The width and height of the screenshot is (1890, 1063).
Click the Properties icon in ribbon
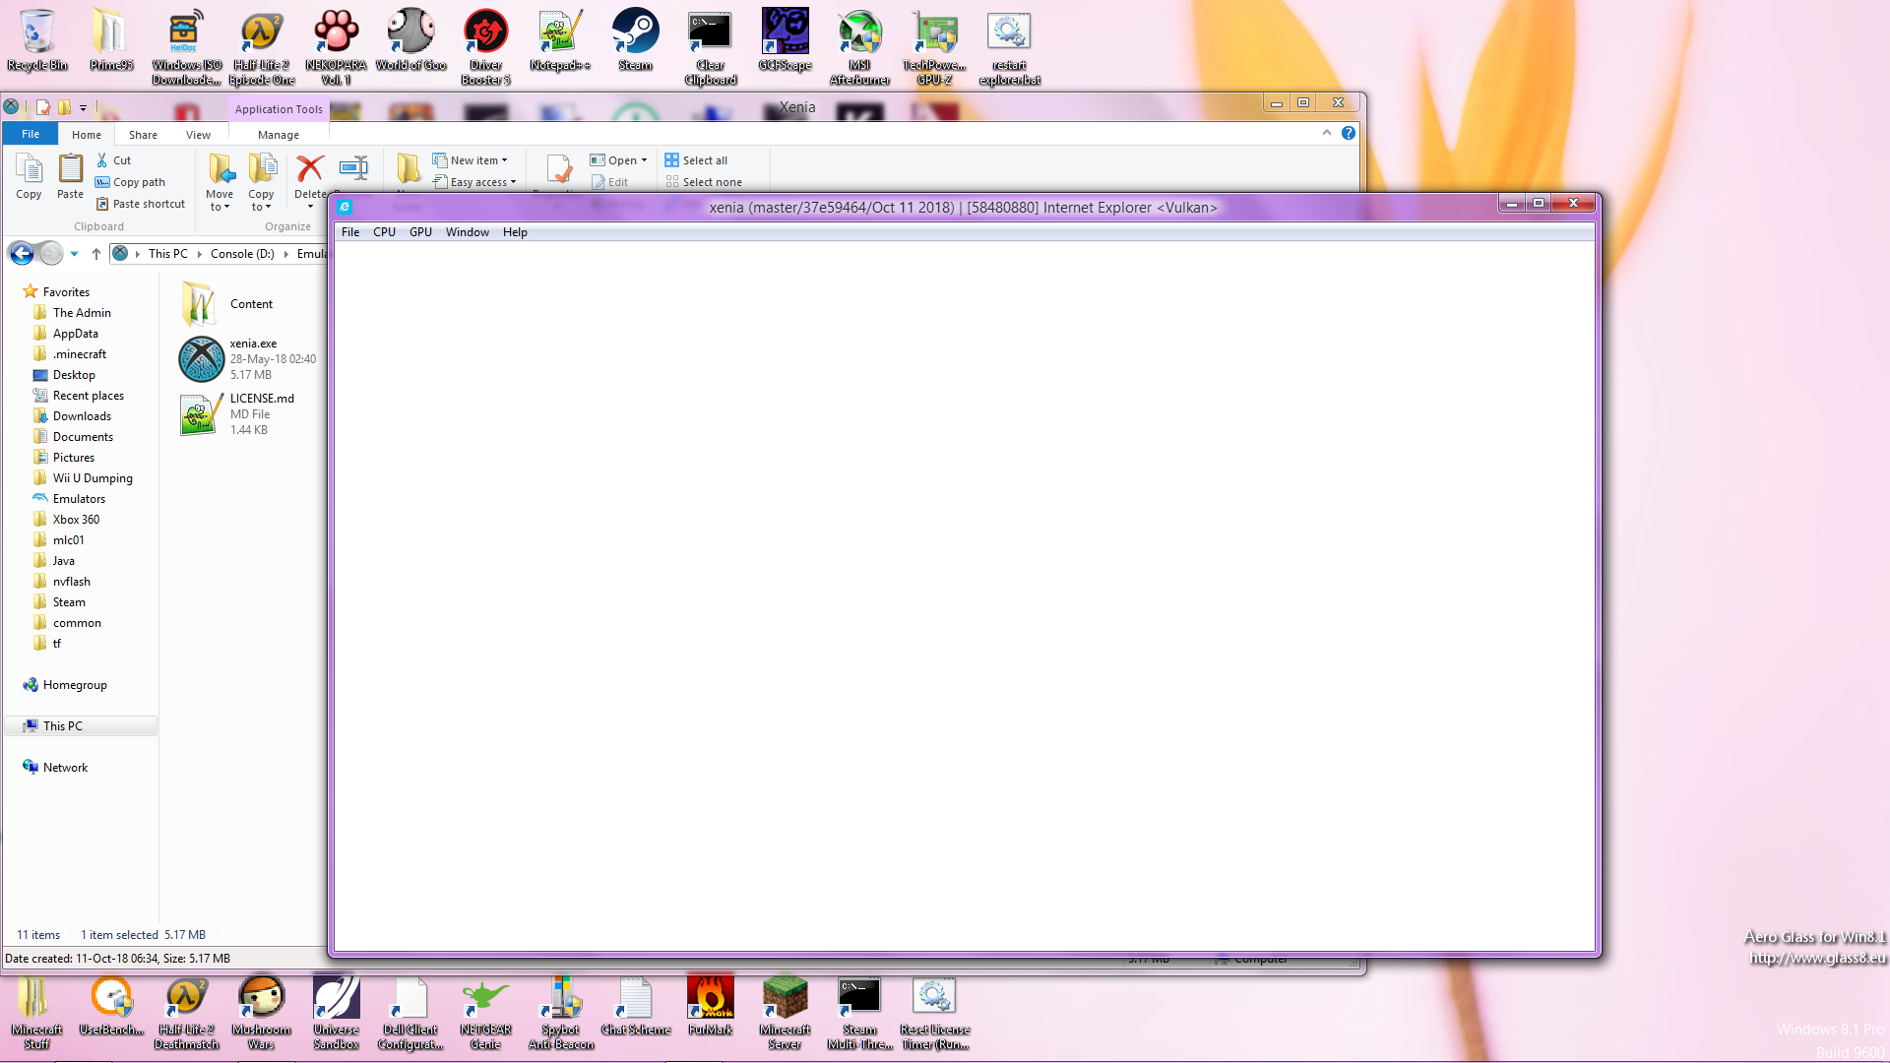(x=558, y=169)
